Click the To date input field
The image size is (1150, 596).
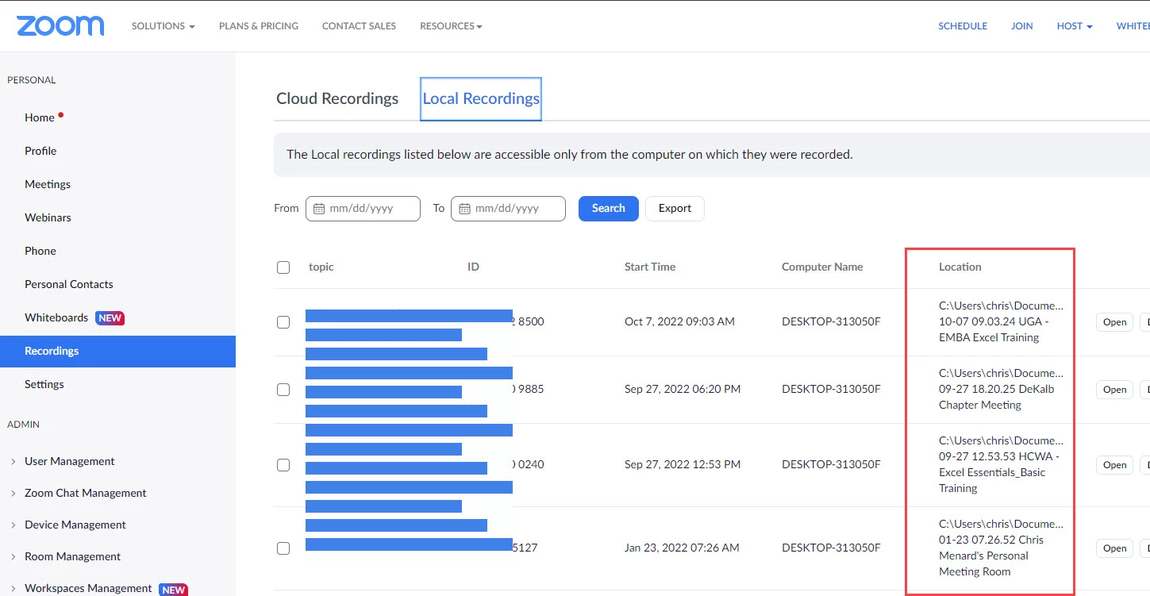(508, 209)
